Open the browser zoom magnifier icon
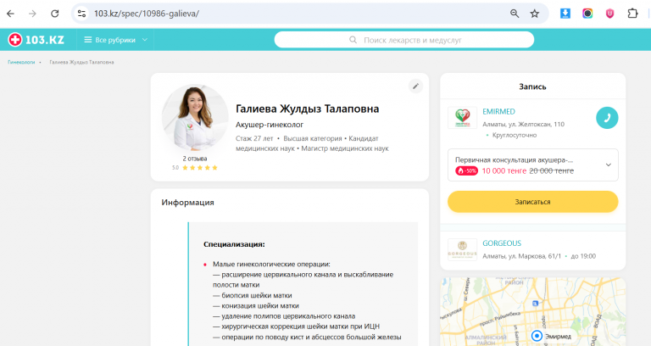The image size is (651, 346). pyautogui.click(x=515, y=14)
